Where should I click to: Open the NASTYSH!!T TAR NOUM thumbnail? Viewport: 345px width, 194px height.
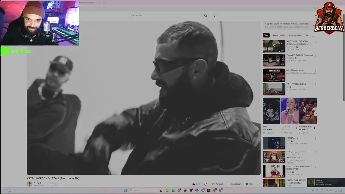(x=274, y=46)
